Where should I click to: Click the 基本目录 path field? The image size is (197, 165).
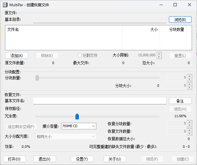pos(100,20)
